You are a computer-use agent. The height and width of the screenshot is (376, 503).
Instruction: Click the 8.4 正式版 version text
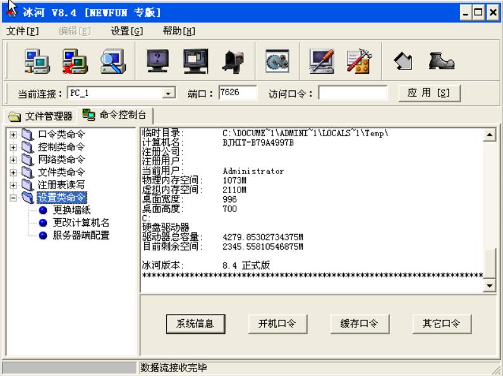click(246, 266)
